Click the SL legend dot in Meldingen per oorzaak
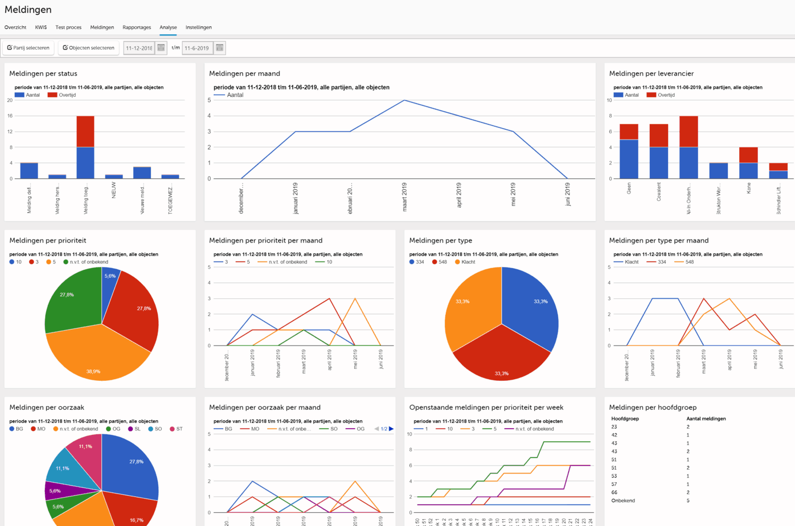The height and width of the screenshot is (526, 795). point(130,429)
